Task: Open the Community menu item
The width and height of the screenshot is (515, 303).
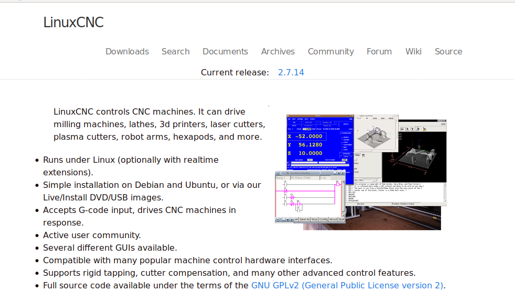Action: pyautogui.click(x=331, y=51)
